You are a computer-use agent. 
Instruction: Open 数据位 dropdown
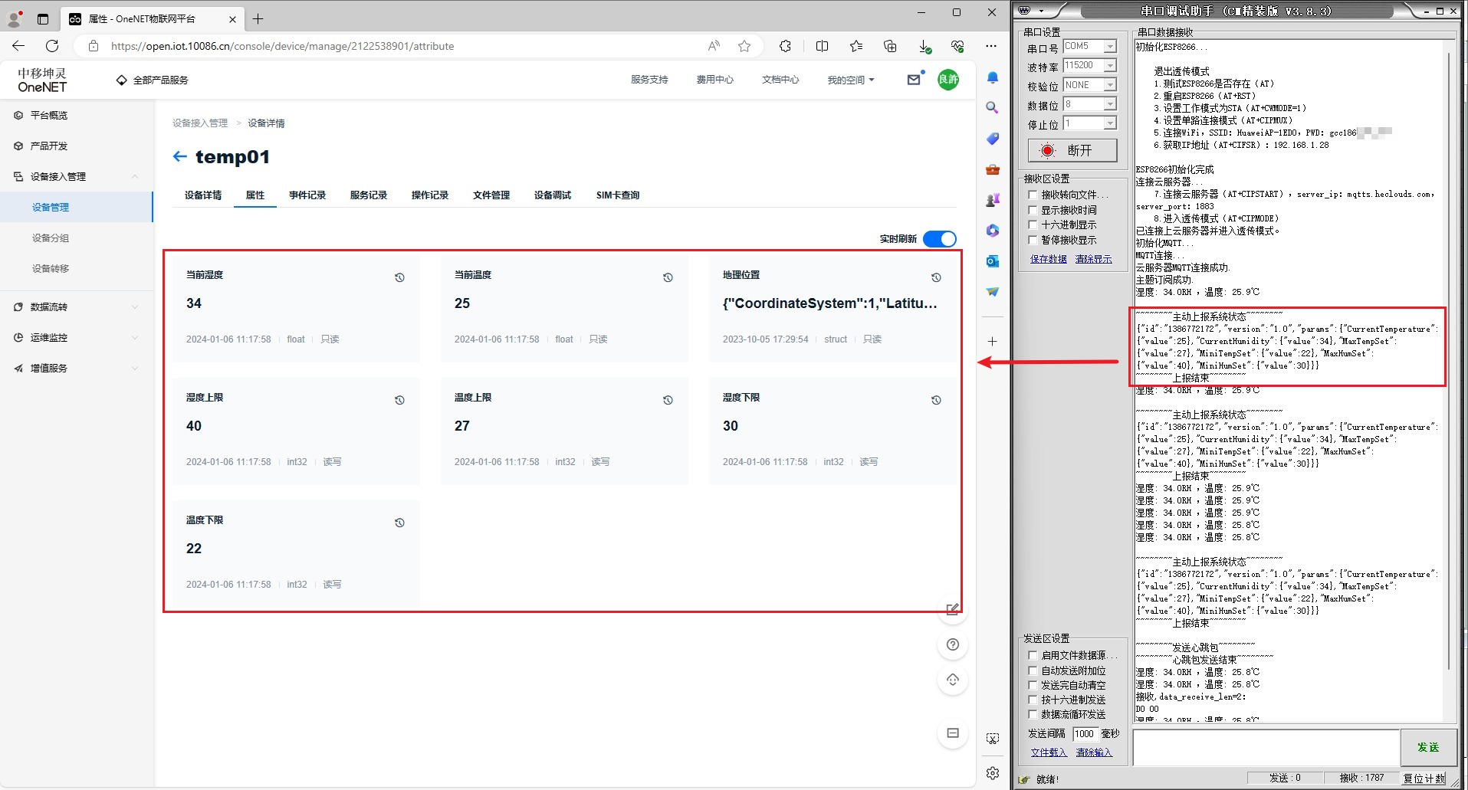pos(1110,104)
